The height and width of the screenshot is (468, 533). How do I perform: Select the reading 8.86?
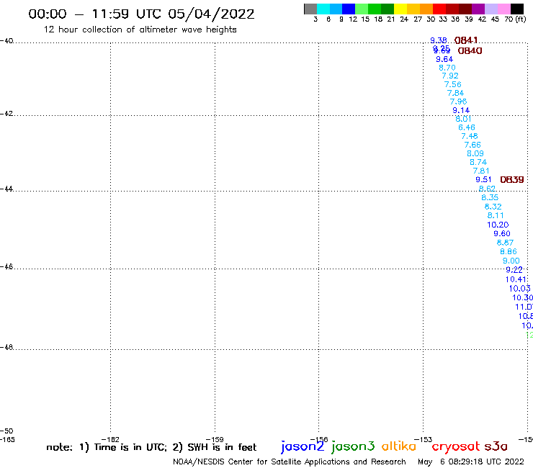pyautogui.click(x=509, y=251)
